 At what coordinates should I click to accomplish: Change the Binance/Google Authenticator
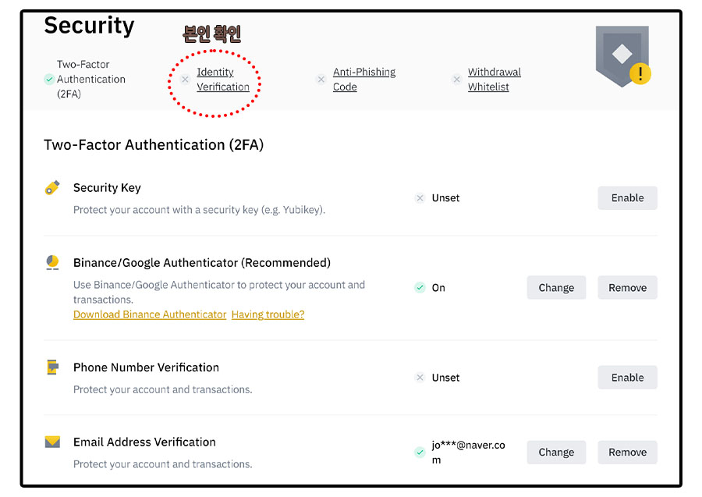[x=556, y=287]
